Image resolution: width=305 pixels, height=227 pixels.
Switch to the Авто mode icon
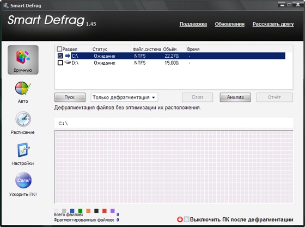(x=23, y=88)
